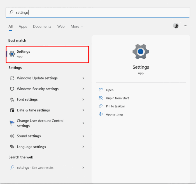196x184 pixels.
Task: Click the Settings gear icon in Best match
Action: [x=12, y=54]
